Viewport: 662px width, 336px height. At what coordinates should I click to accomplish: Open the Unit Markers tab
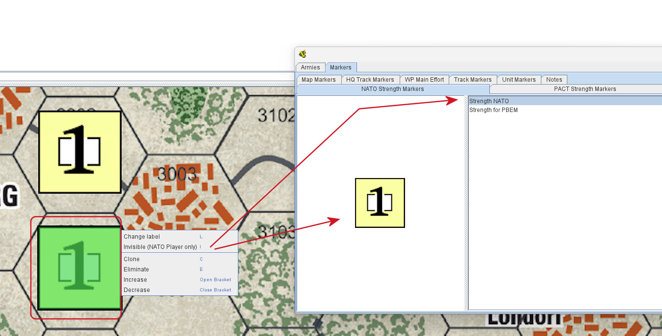519,80
